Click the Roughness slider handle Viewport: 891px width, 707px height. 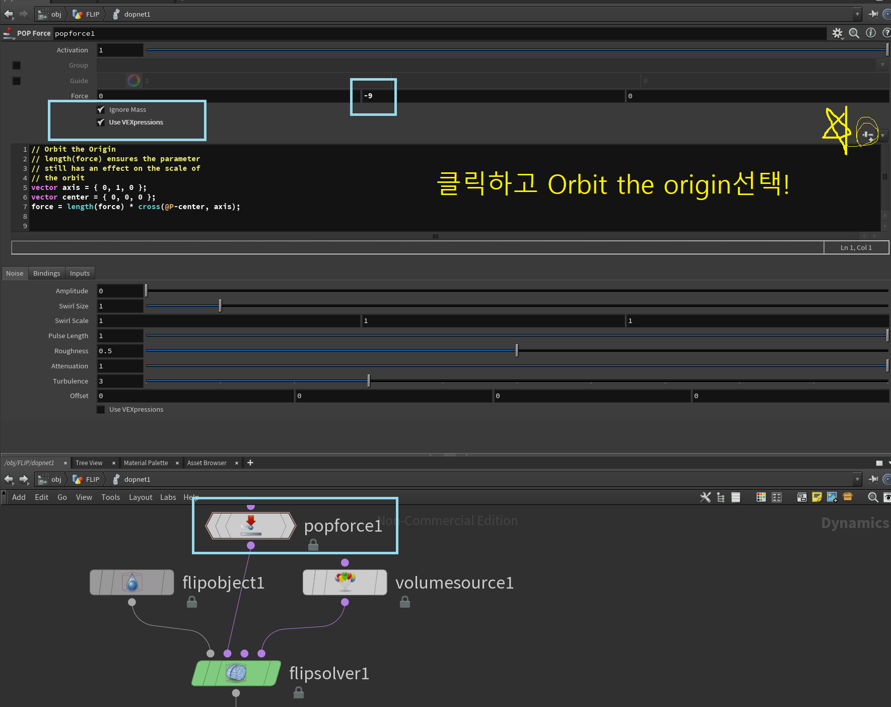pyautogui.click(x=517, y=351)
